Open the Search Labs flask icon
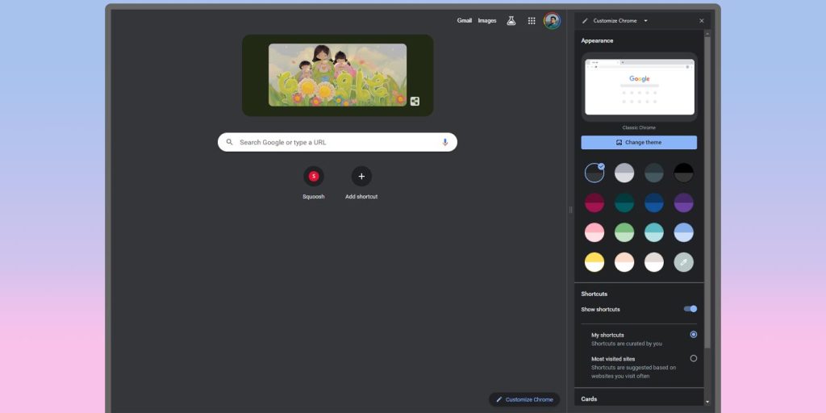 tap(511, 21)
